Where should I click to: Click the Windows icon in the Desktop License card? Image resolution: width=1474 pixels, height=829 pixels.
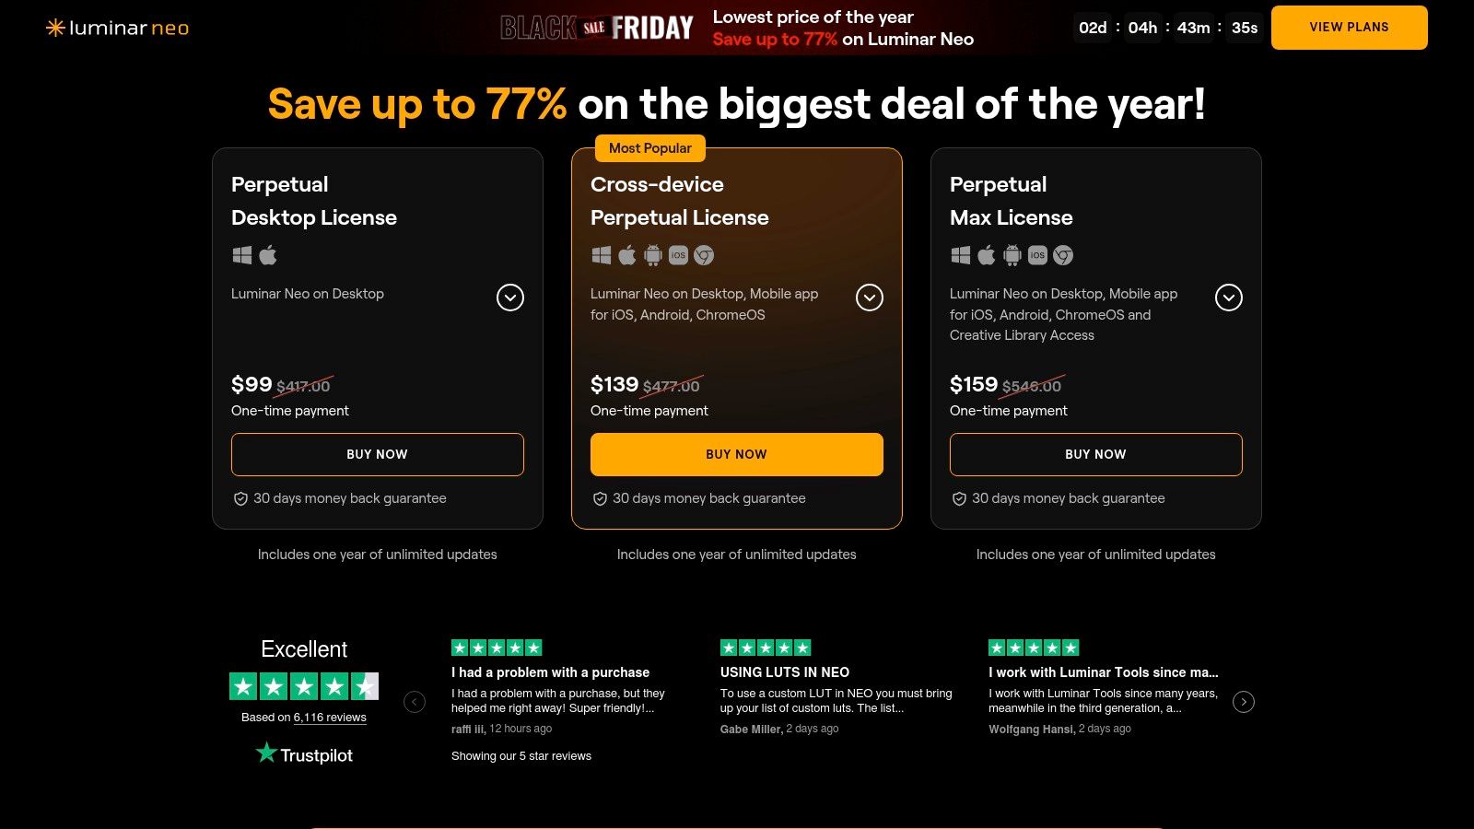tap(242, 255)
